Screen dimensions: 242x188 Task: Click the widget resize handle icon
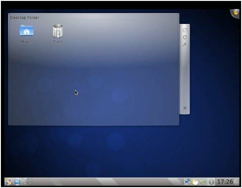(185, 30)
